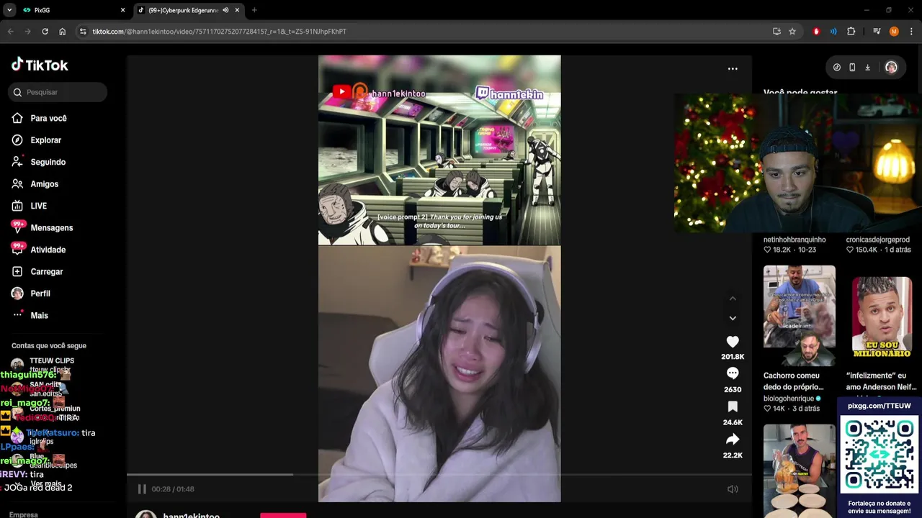Open the tab search dropdown arrow

click(9, 10)
